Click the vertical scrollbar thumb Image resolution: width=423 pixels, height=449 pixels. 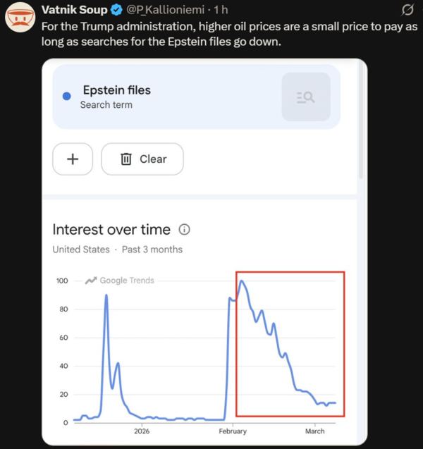pos(361,121)
